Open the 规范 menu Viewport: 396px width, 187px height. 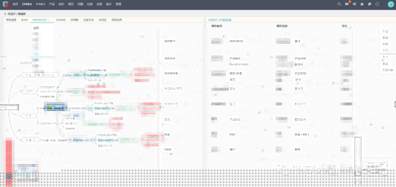pyautogui.click(x=71, y=4)
